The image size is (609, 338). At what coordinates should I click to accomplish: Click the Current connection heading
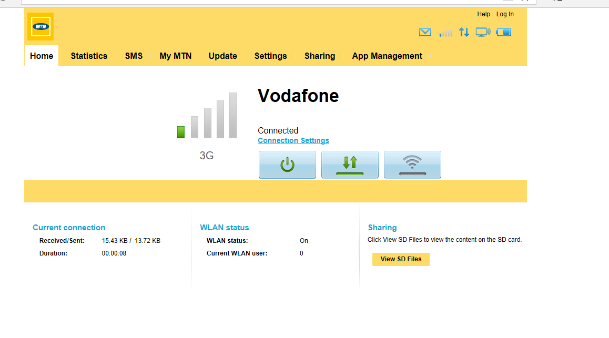pyautogui.click(x=69, y=228)
